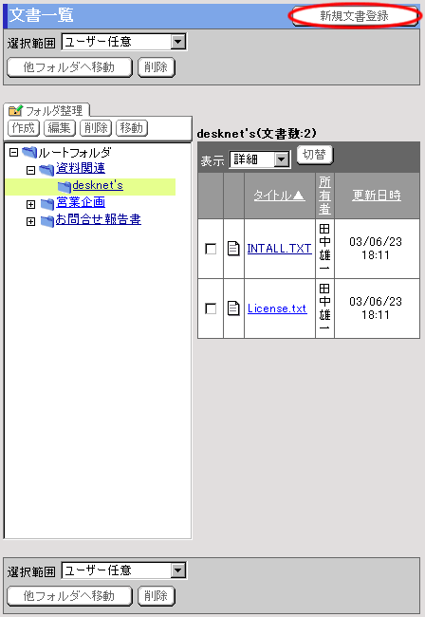Click the お問合せ報告書 folder icon
This screenshot has width=425, height=617.
(47, 221)
